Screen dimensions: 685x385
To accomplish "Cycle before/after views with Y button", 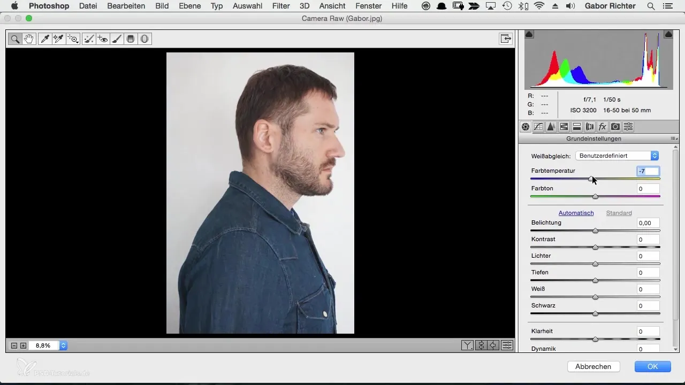I will (x=467, y=345).
